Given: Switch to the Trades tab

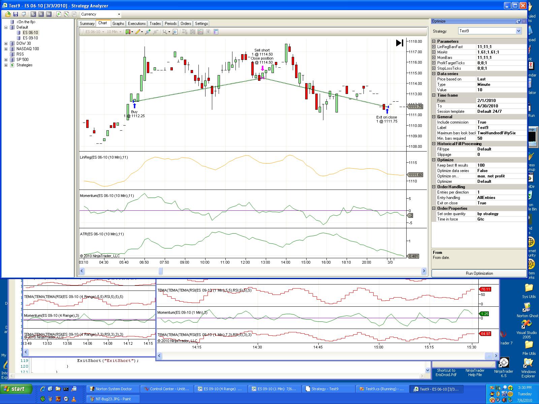Looking at the screenshot, I should (x=155, y=24).
